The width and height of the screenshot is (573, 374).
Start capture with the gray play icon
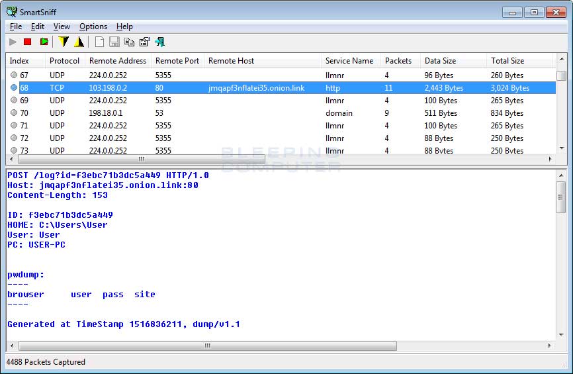[13, 42]
